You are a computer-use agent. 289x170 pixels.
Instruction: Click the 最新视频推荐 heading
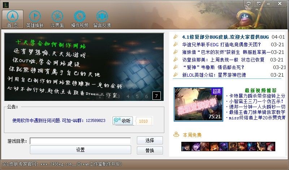coord(260,90)
